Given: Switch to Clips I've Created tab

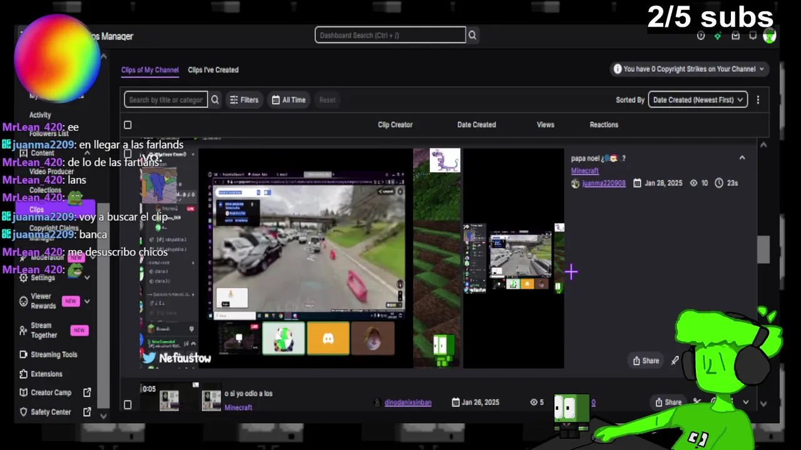Looking at the screenshot, I should (x=213, y=70).
